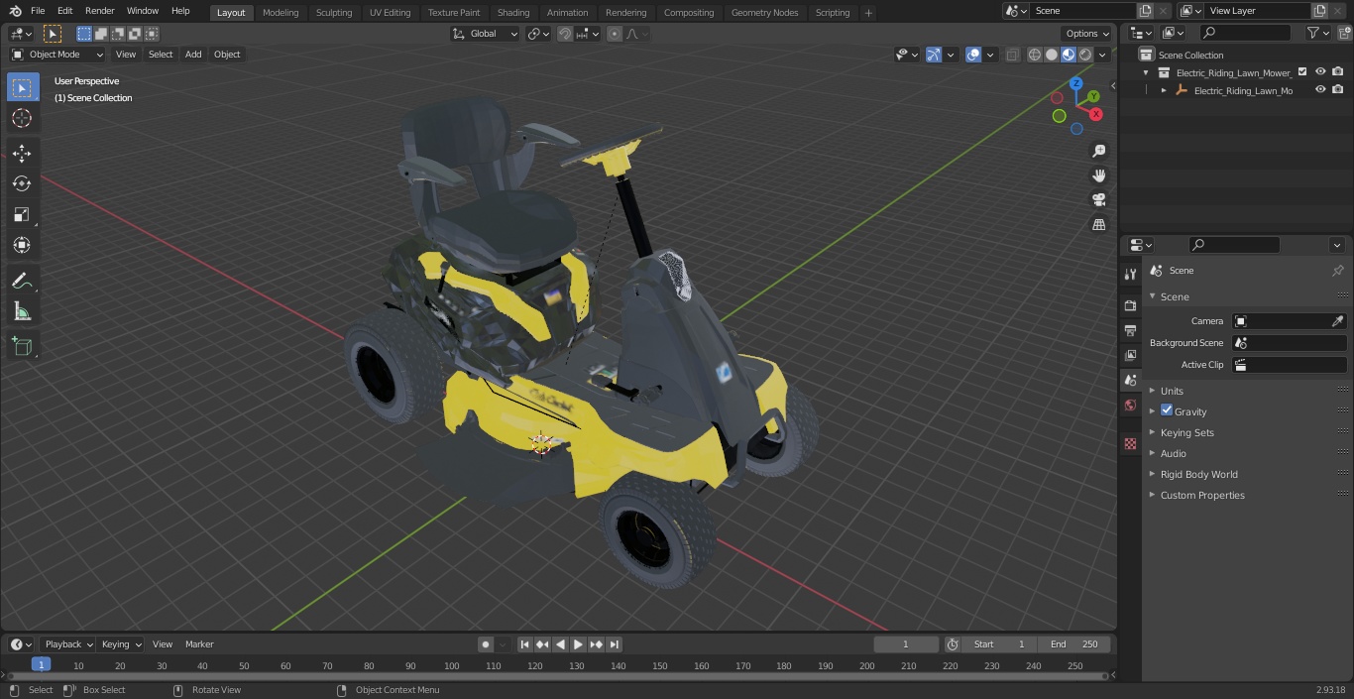1354x699 pixels.
Task: Jump to the timeline end frame
Action: pyautogui.click(x=615, y=644)
